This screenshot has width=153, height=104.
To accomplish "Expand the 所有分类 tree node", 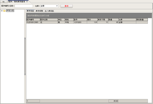I will 2,11.
